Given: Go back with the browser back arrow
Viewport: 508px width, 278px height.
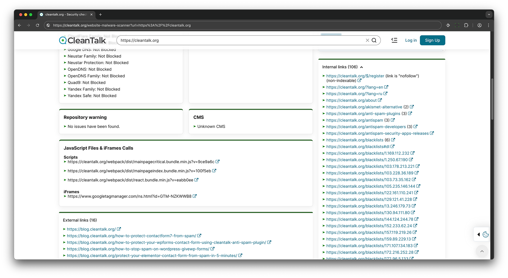Looking at the screenshot, I should [x=20, y=25].
